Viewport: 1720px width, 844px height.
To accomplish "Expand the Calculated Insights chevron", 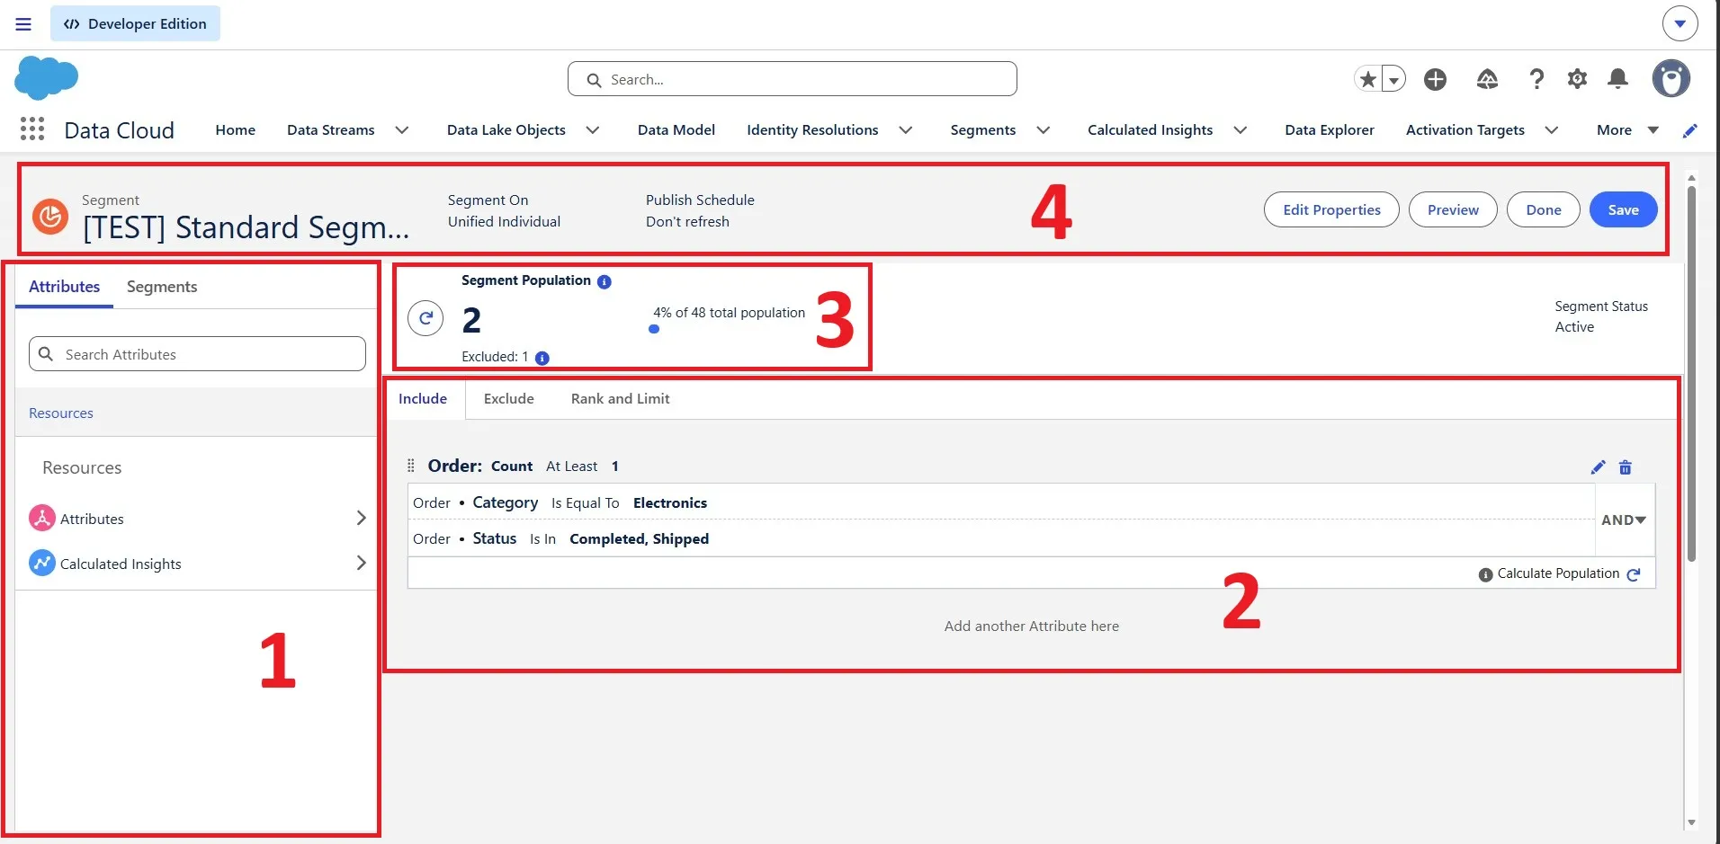I will coord(361,563).
